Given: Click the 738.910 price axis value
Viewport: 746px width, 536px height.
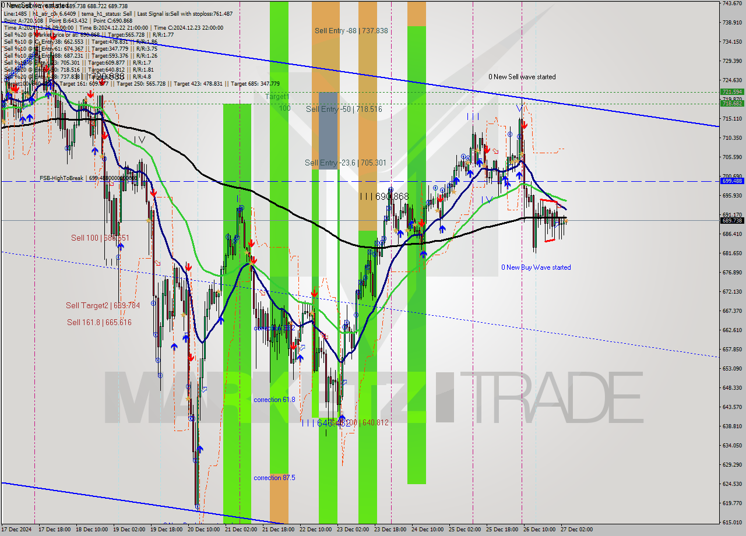Looking at the screenshot, I should pos(732,23).
